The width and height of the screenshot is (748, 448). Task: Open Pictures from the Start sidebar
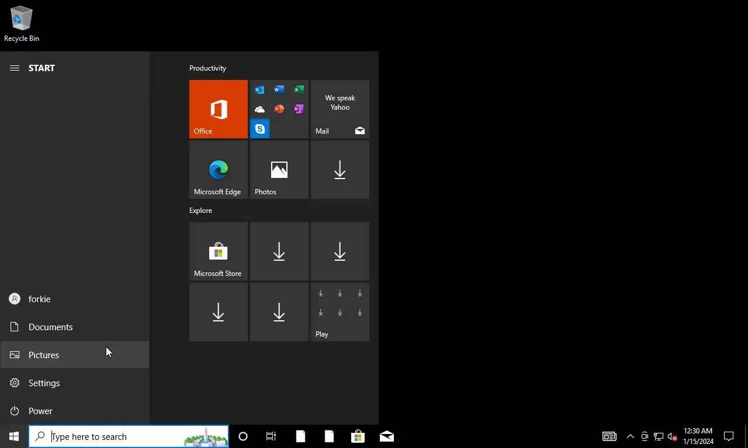tap(75, 355)
